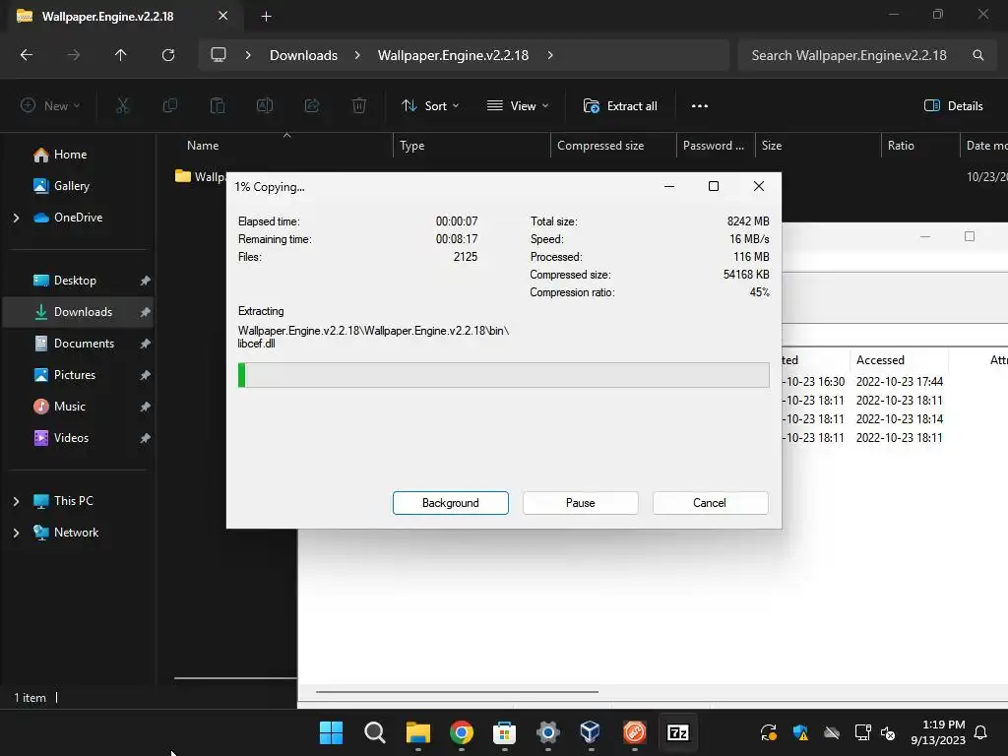Close the Wallpaper.Engine.v2.2.18 tab

(x=223, y=16)
